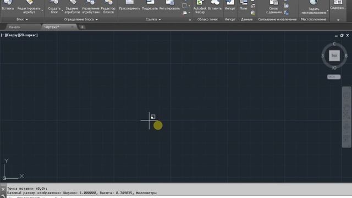Select the Подрезать (Clip) tool
This screenshot has height=198, width=352.
[x=150, y=5]
